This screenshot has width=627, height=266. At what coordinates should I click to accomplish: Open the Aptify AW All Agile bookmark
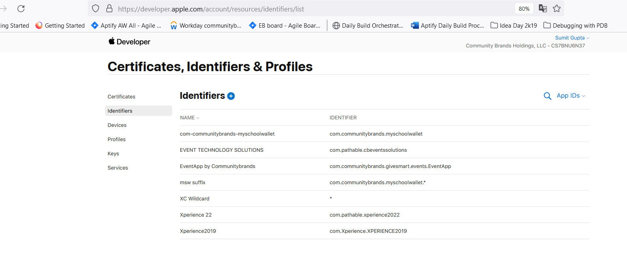pos(126,26)
